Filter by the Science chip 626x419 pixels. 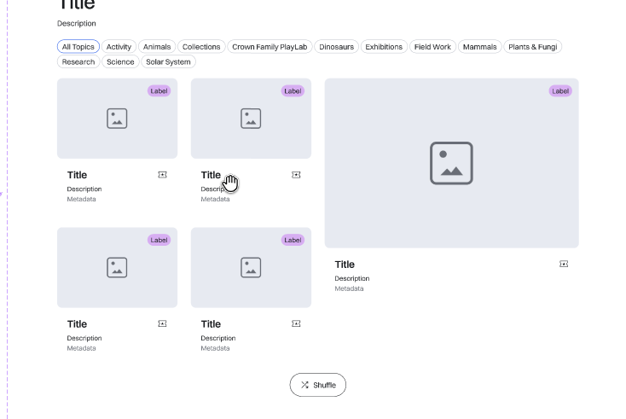pyautogui.click(x=120, y=62)
